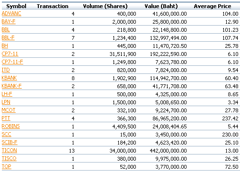Click the BBL stock symbol
This screenshot has width=240, height=172.
coord(6,30)
